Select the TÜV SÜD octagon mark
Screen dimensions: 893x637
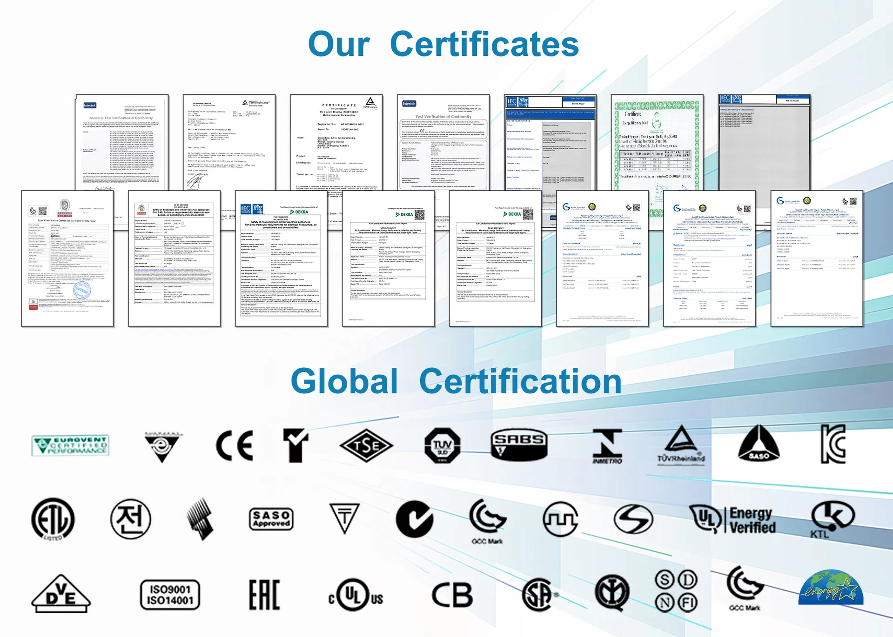click(x=443, y=445)
